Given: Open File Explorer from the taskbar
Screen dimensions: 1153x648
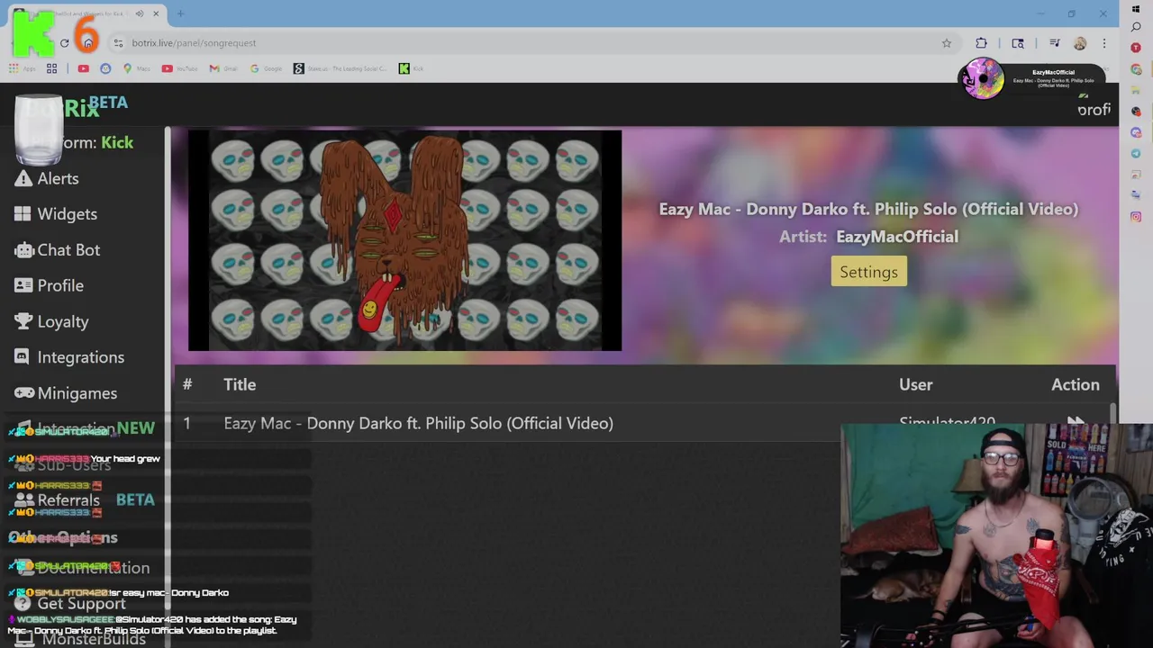Looking at the screenshot, I should pyautogui.click(x=1136, y=90).
